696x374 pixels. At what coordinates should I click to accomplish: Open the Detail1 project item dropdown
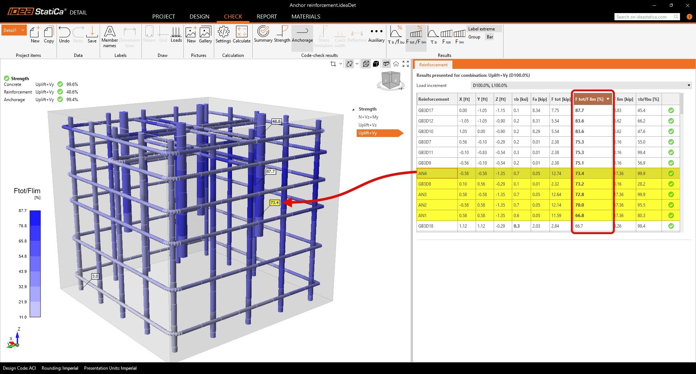click(22, 30)
